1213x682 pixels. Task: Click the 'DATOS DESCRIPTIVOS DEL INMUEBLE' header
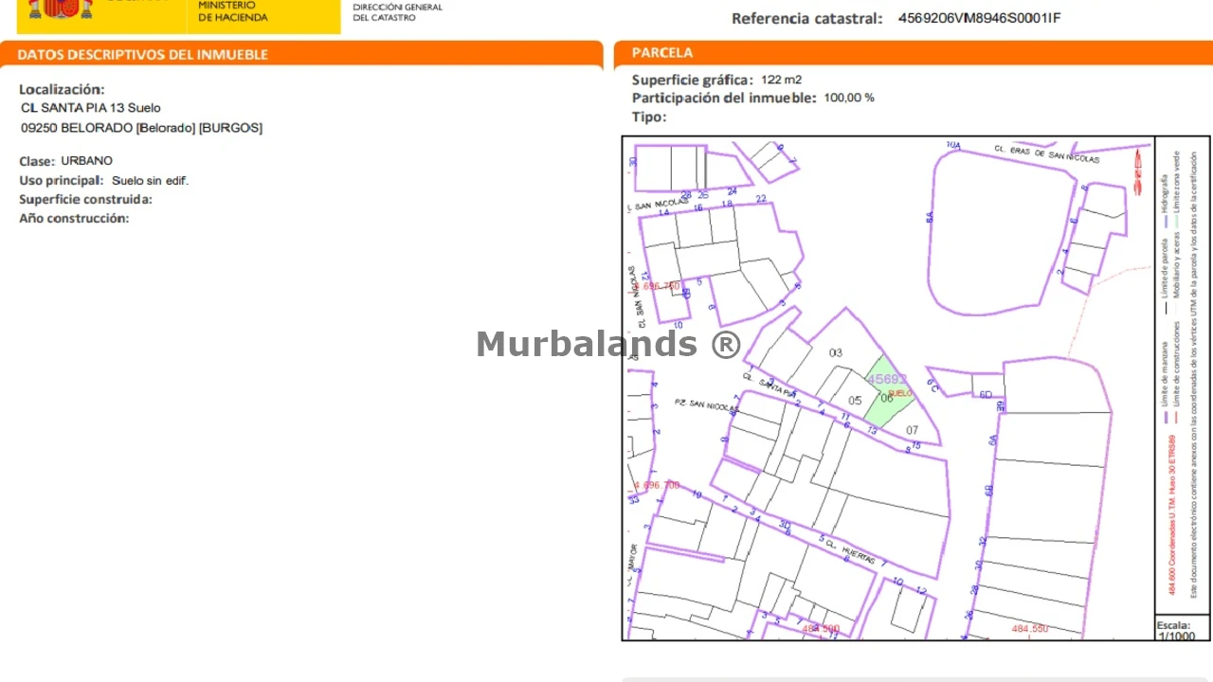tap(142, 55)
